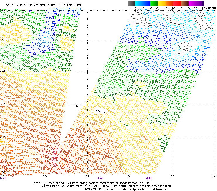Click the '-42' latitude axis label

[3, 40]
